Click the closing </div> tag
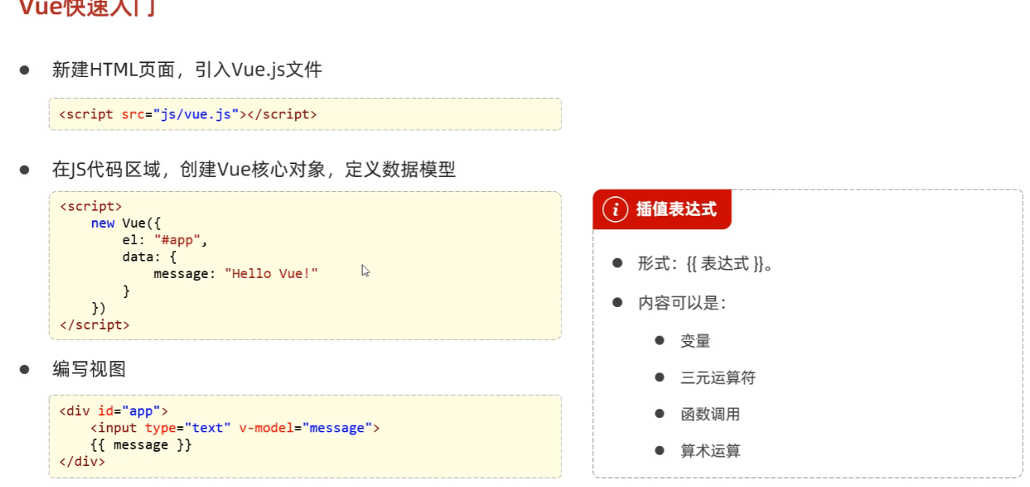Viewport: 1030px width, 487px height. coord(82,462)
